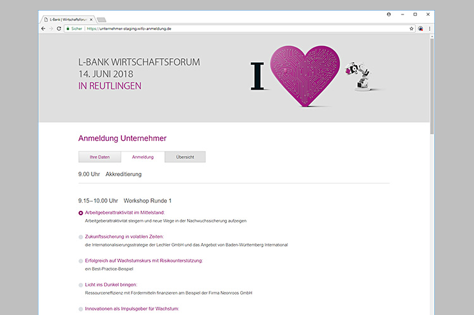This screenshot has width=474, height=315.
Task: Click the Workshop Runde 1 heading
Action: 147,201
